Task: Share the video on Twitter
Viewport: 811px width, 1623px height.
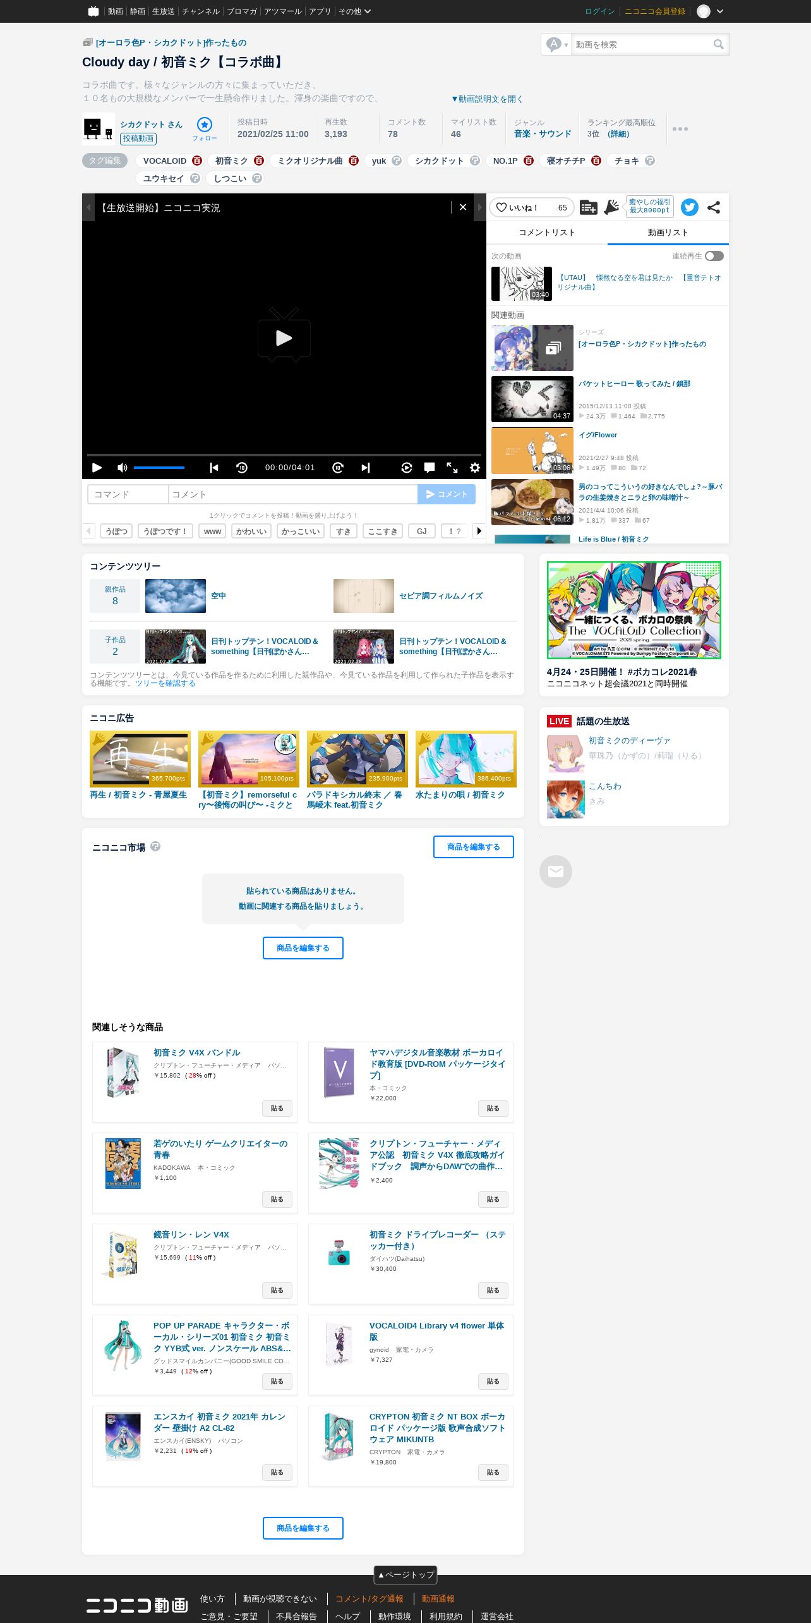Action: point(690,207)
